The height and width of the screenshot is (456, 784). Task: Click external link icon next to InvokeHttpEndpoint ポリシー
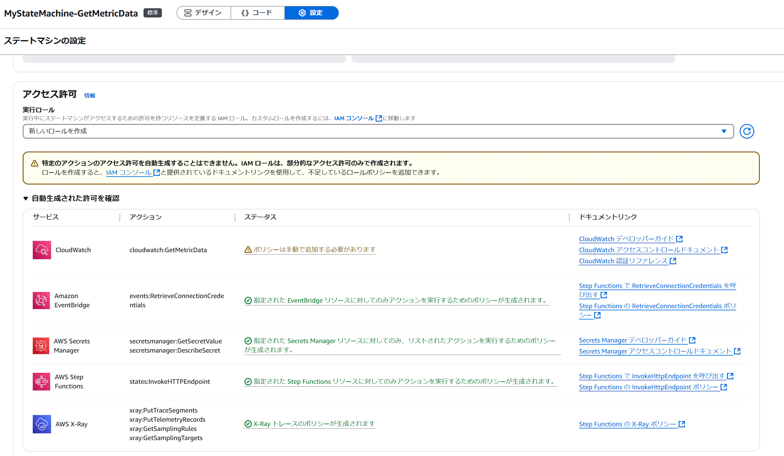[x=724, y=387]
